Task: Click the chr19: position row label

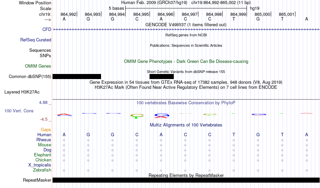Action: pos(45,14)
